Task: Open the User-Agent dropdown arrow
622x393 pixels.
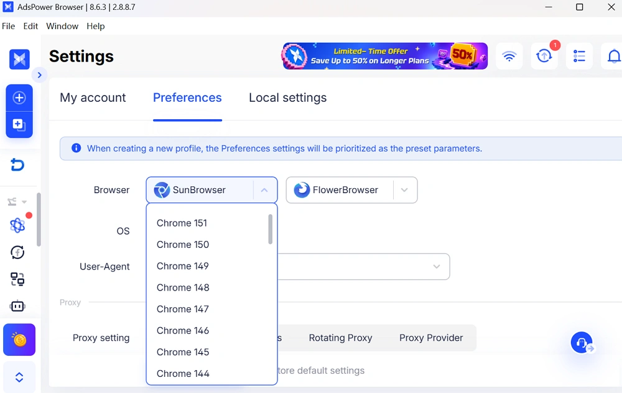Action: [437, 266]
